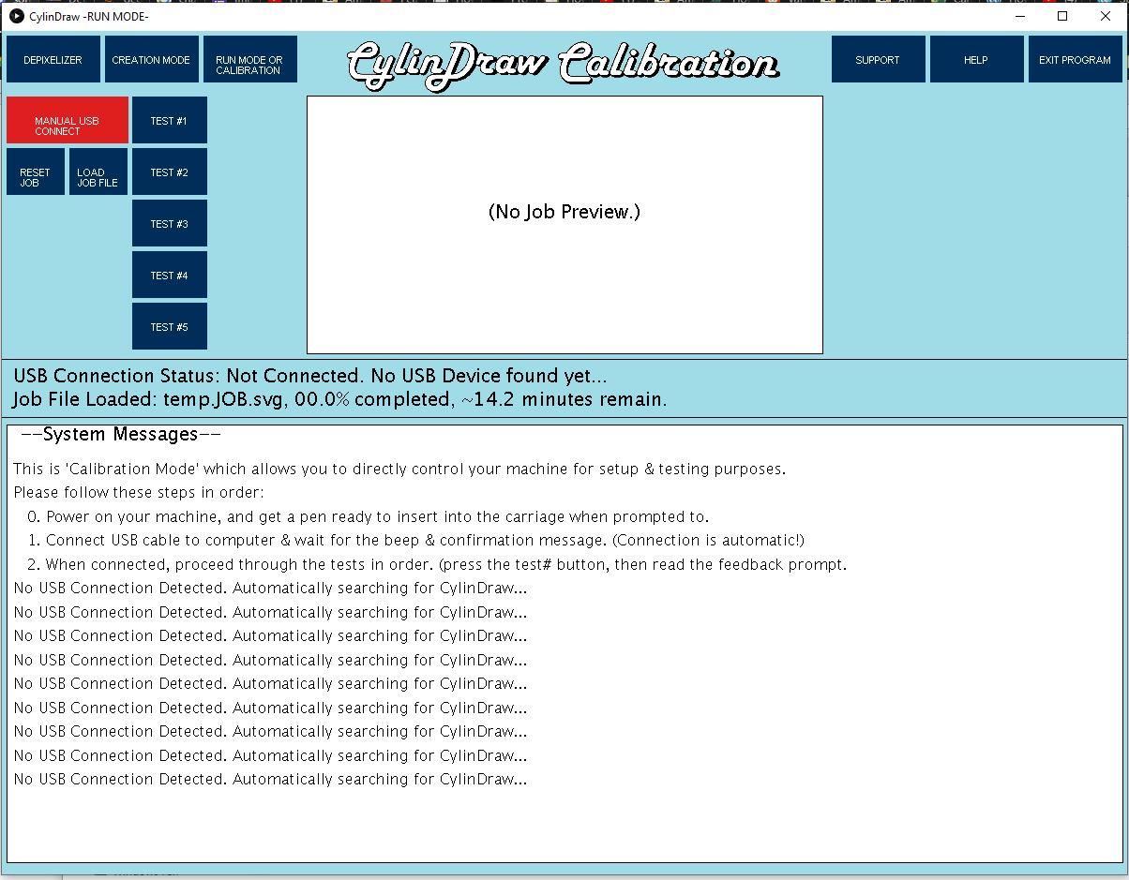Switch to Creation Mode
Viewport: 1129px width, 880px height.
(151, 58)
